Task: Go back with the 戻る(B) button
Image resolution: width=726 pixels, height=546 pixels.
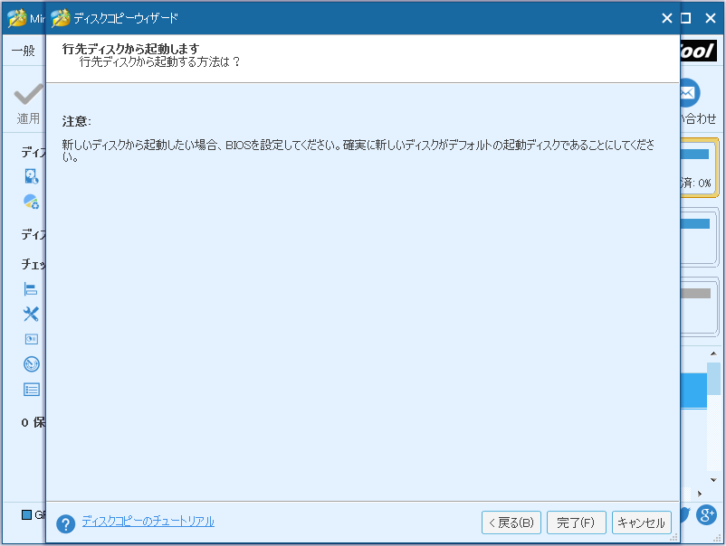Action: 511,522
